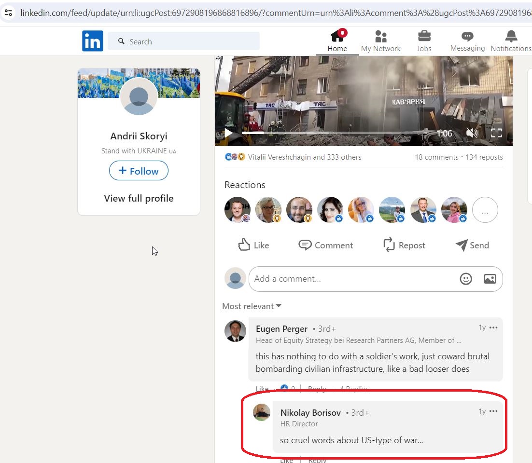Open the site information icon in address bar
532x463 pixels.
click(x=8, y=13)
